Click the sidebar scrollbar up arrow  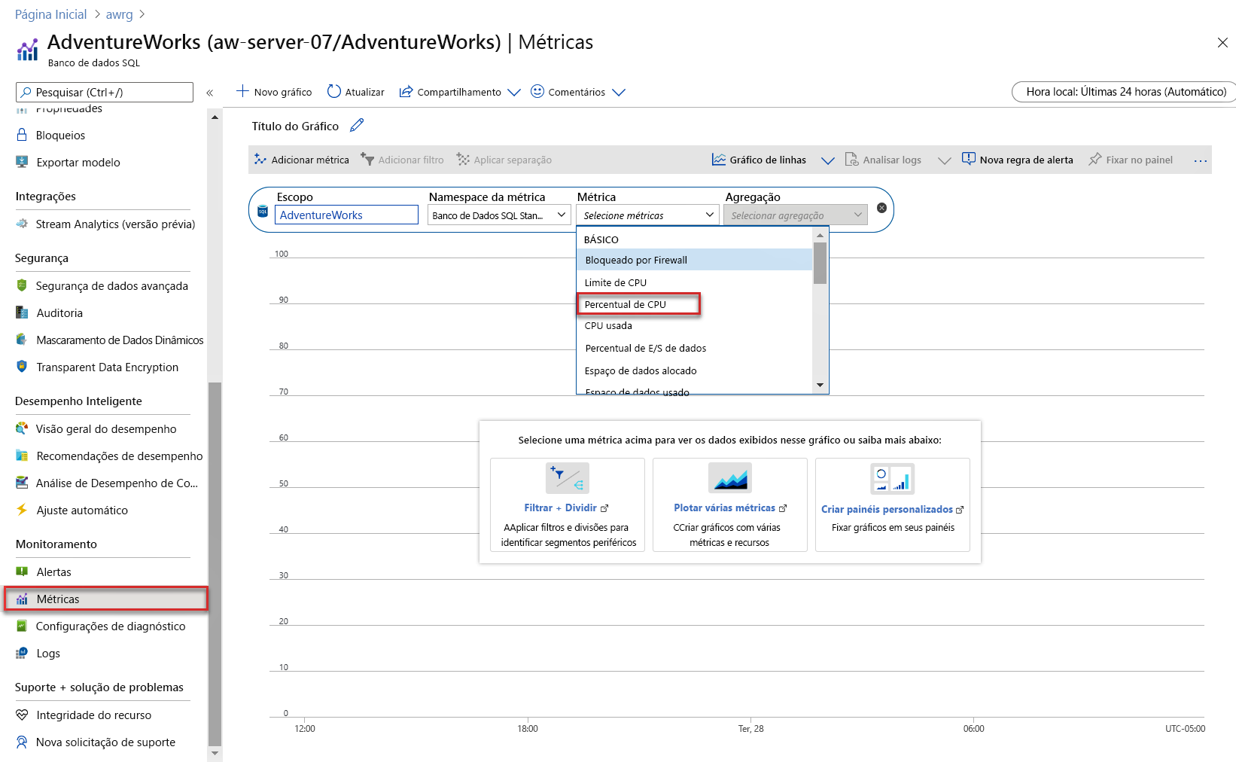point(215,117)
